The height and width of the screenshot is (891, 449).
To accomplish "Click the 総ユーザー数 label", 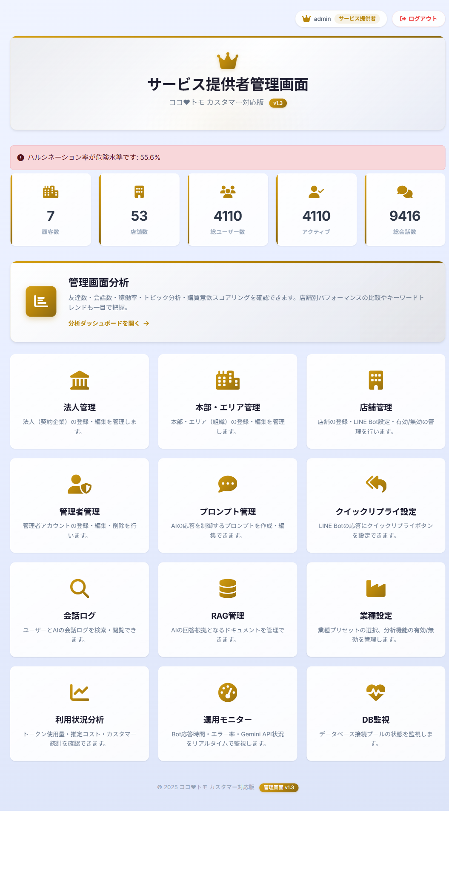I will [x=228, y=232].
